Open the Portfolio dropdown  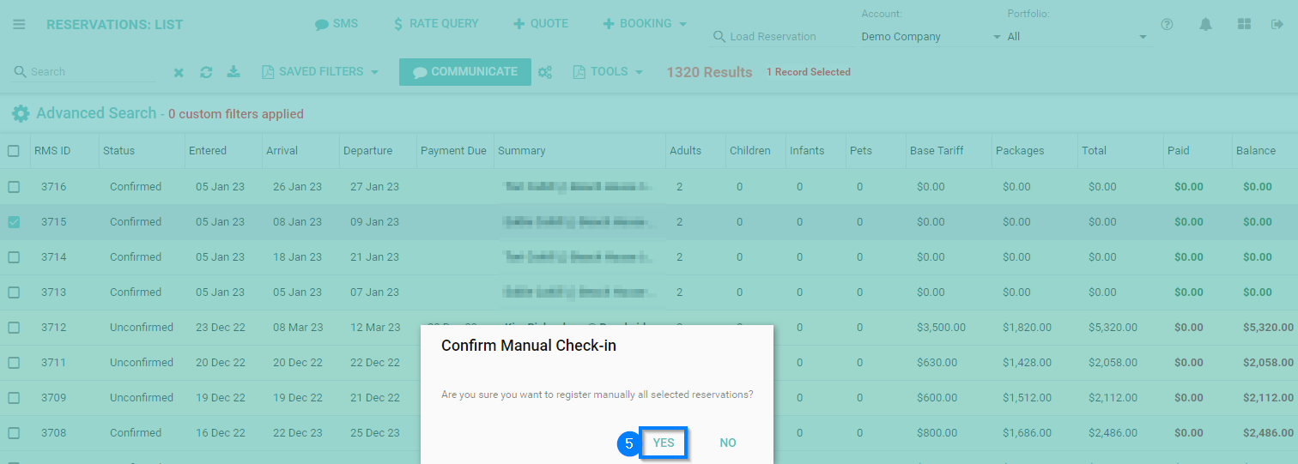[x=1077, y=37]
